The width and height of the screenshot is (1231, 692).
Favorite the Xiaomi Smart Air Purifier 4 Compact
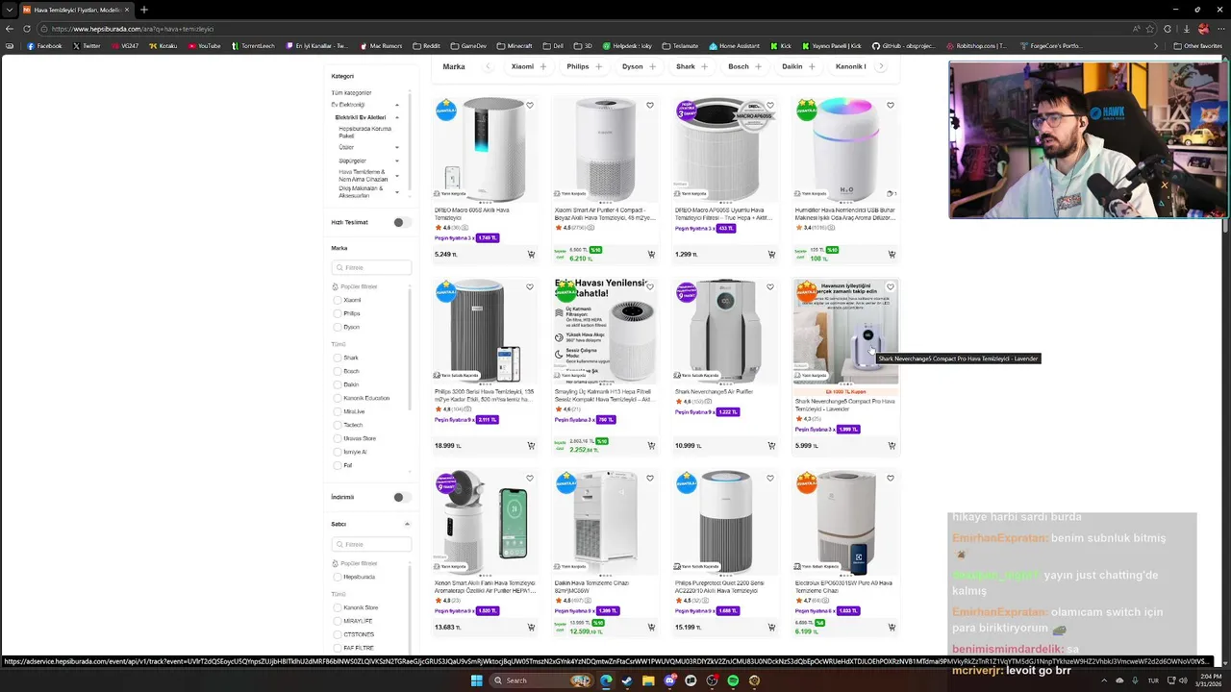coord(650,106)
